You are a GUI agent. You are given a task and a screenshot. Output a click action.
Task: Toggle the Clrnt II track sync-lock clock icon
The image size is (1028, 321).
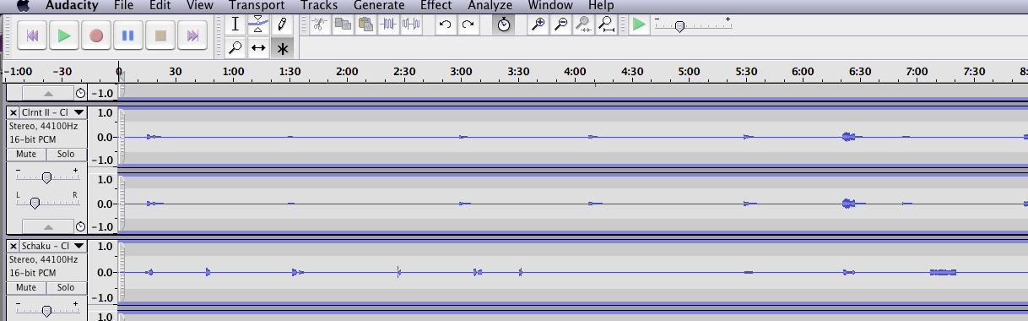80,226
